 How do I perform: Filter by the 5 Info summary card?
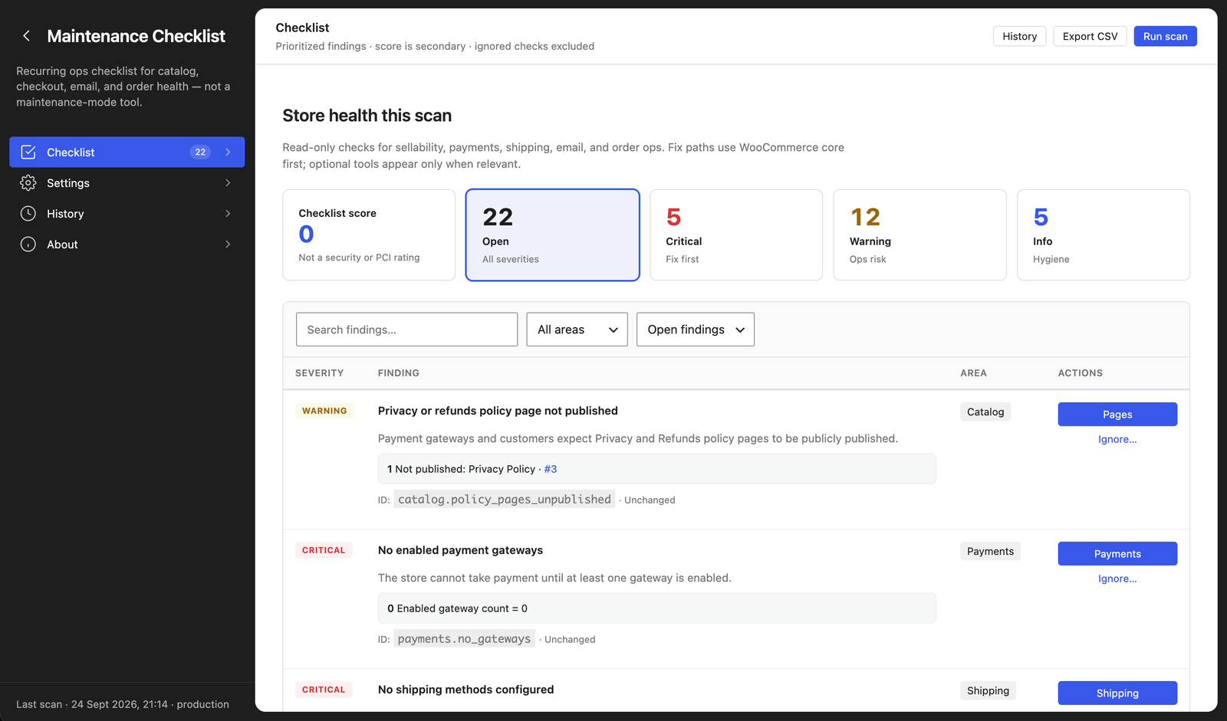(1104, 235)
